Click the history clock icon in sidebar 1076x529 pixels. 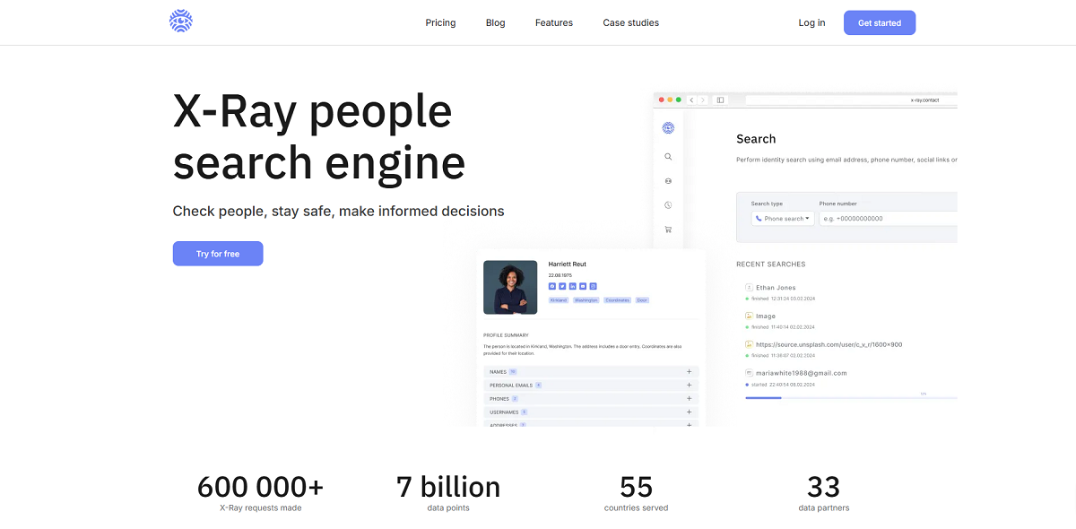click(668, 205)
